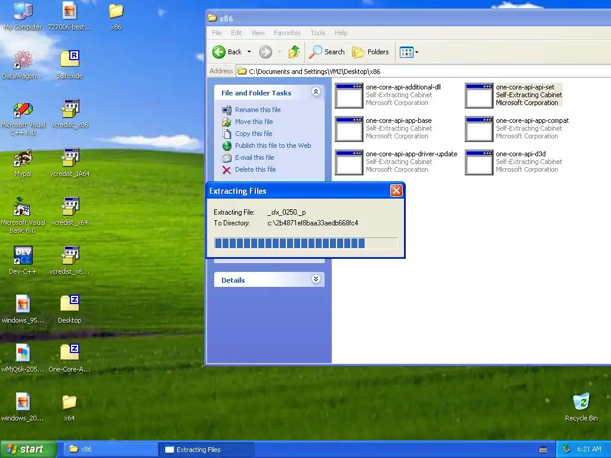
Task: Open the Sulfoxide archive icon
Action: coord(69,64)
